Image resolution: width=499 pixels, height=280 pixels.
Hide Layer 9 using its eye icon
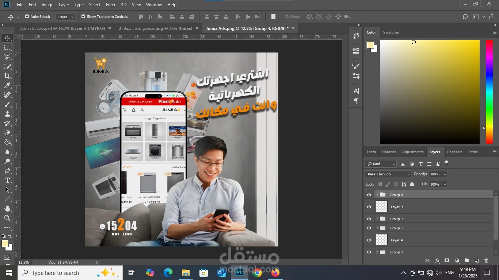click(369, 207)
